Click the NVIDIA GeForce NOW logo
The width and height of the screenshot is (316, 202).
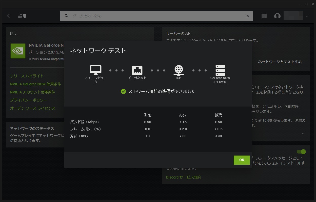pos(18,51)
